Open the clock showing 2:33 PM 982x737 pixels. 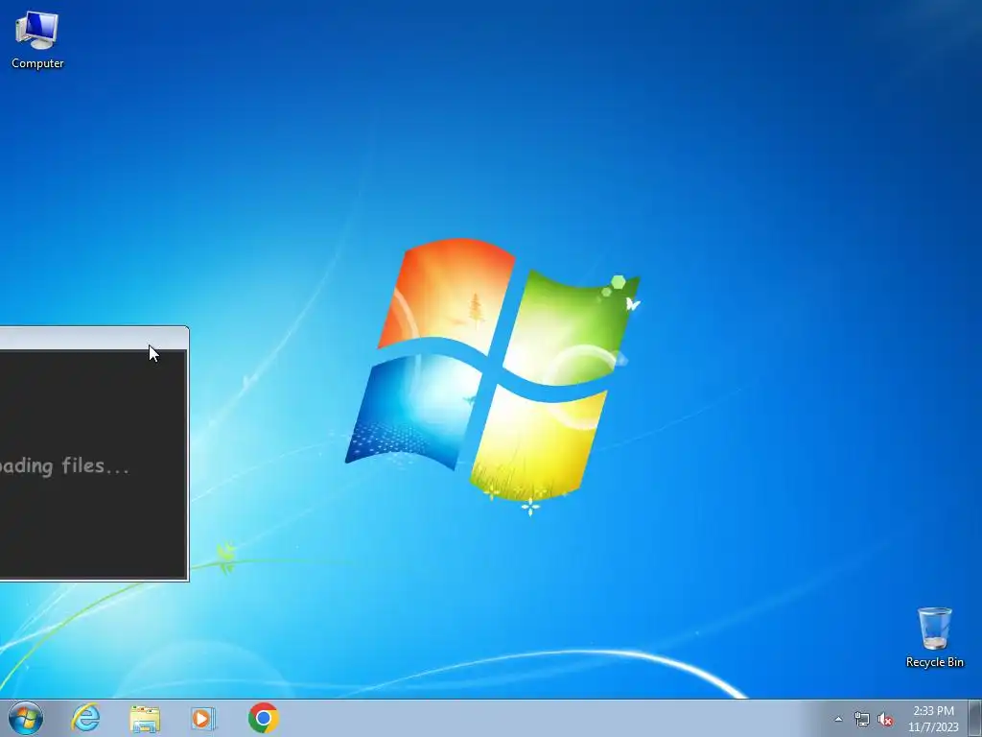(933, 719)
